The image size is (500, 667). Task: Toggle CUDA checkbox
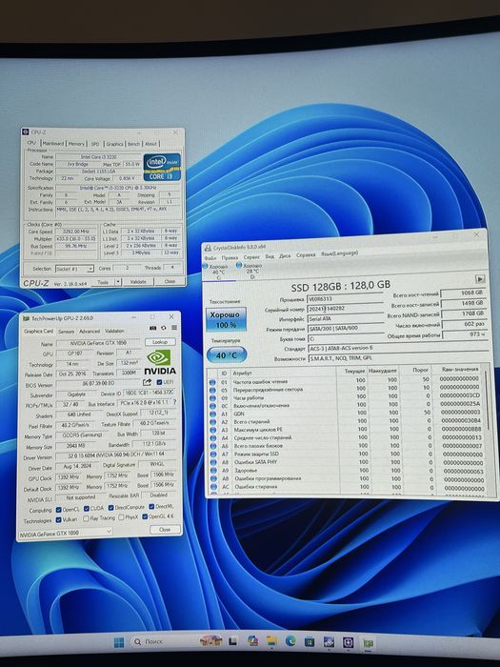(x=87, y=508)
